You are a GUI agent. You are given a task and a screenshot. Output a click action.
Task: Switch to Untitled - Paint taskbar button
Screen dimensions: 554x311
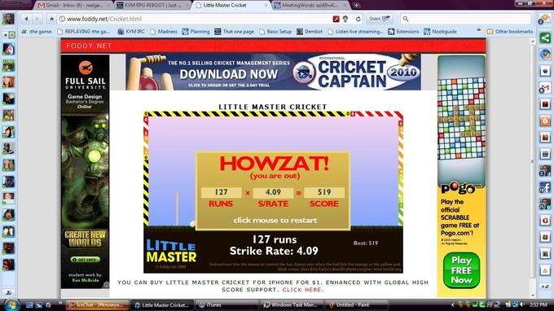click(357, 304)
